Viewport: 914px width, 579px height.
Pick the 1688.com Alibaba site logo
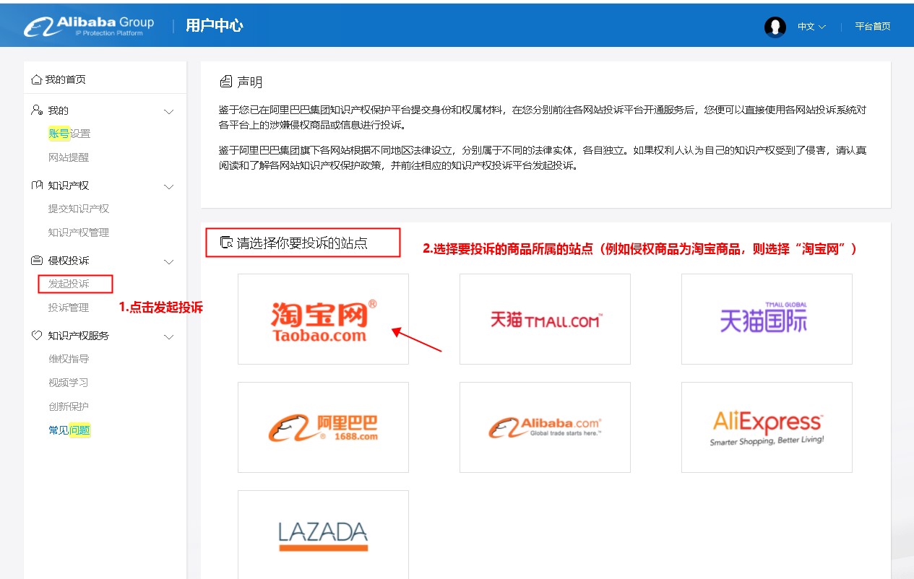[x=323, y=427]
